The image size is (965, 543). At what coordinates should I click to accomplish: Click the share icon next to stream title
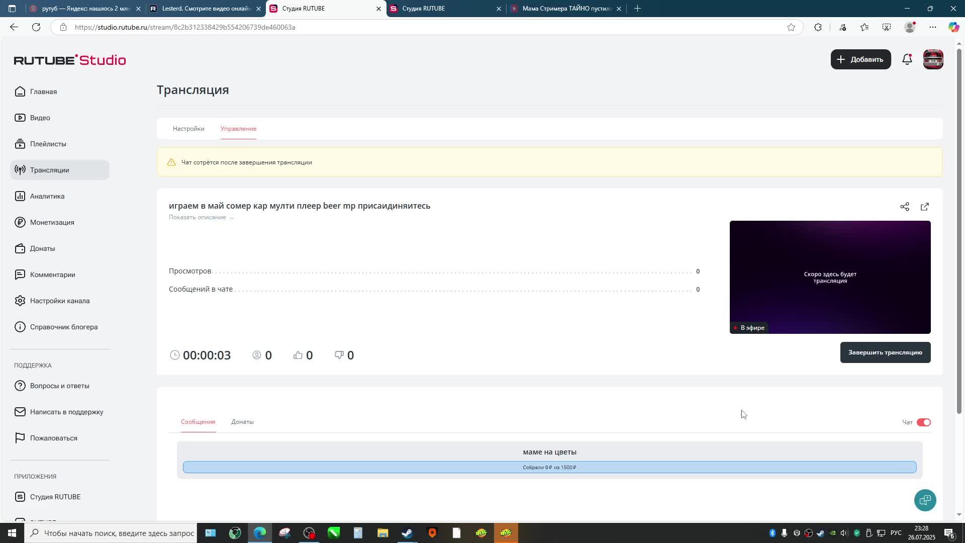(904, 207)
